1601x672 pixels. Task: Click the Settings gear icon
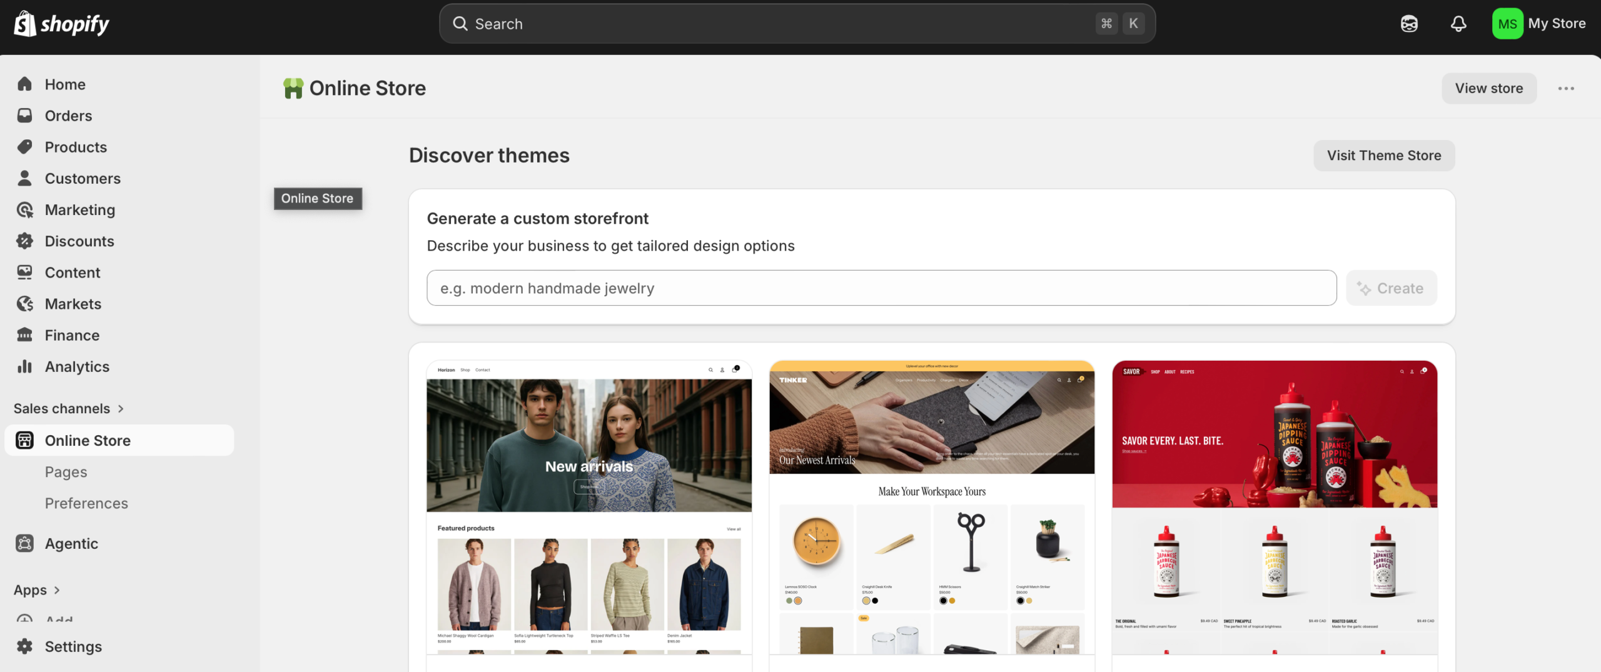pos(24,646)
